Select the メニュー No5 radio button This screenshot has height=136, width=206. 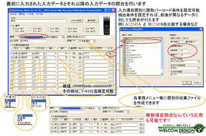click(x=84, y=28)
